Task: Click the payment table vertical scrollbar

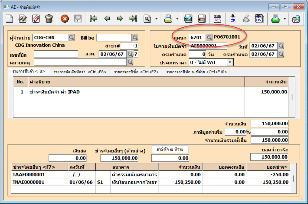Action: [293, 178]
